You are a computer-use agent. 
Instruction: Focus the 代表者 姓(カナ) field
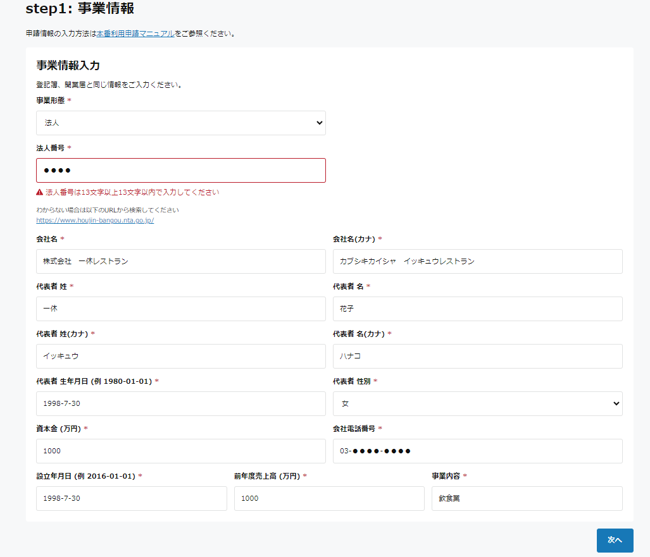click(180, 356)
